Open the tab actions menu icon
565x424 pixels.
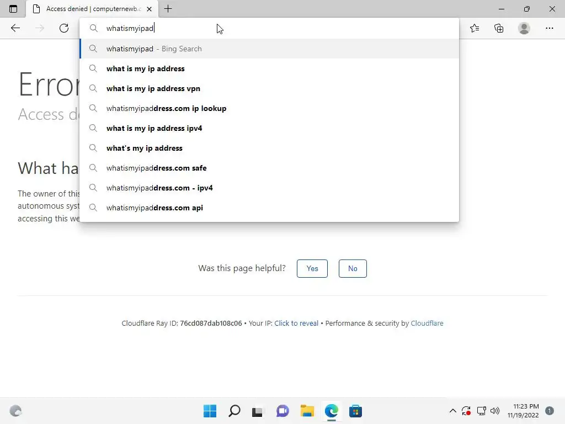pos(13,9)
